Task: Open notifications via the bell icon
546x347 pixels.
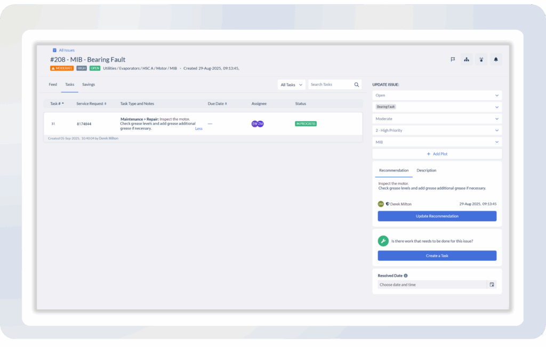Action: point(495,59)
